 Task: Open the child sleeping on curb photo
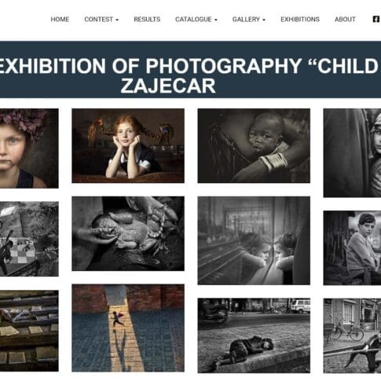click(254, 335)
